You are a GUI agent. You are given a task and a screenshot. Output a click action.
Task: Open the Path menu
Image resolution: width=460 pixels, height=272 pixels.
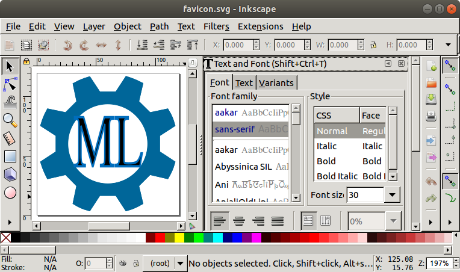point(160,26)
